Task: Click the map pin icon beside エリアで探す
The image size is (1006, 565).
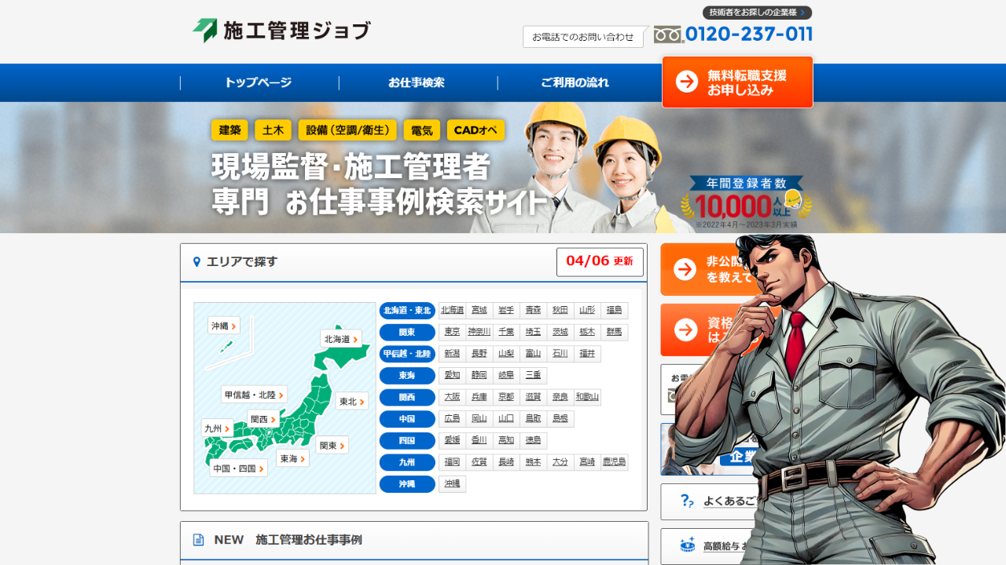Action: [x=197, y=262]
